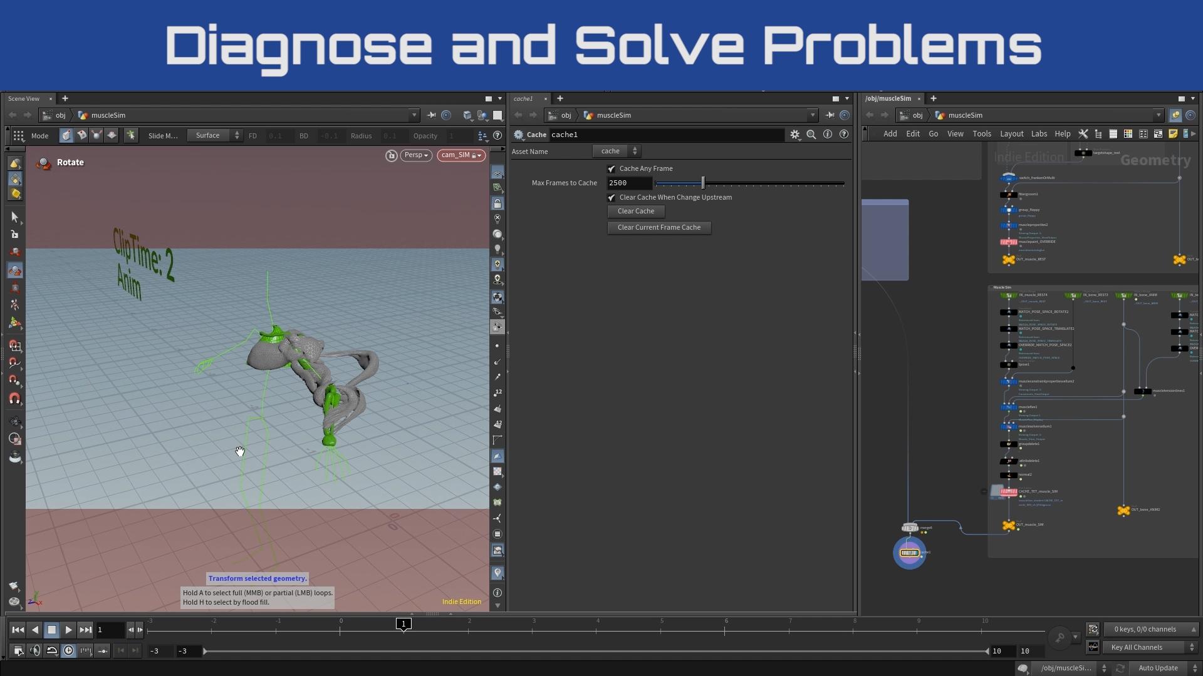
Task: Click the audio speaker icon near timeline
Action: (35, 651)
